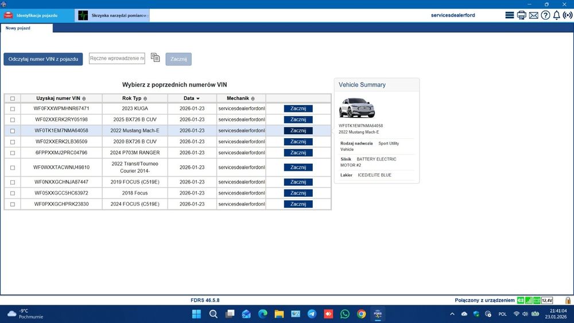The height and width of the screenshot is (323, 574).
Task: Click Zacznij for 2019 FOCUS (C519E) row
Action: click(x=298, y=182)
